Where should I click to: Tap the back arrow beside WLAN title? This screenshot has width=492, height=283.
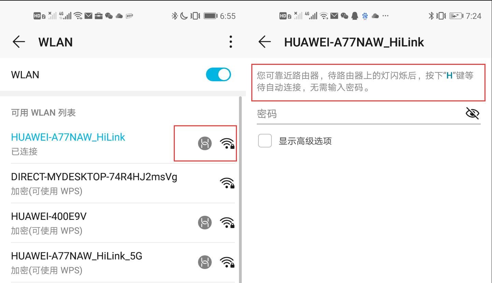coord(19,42)
